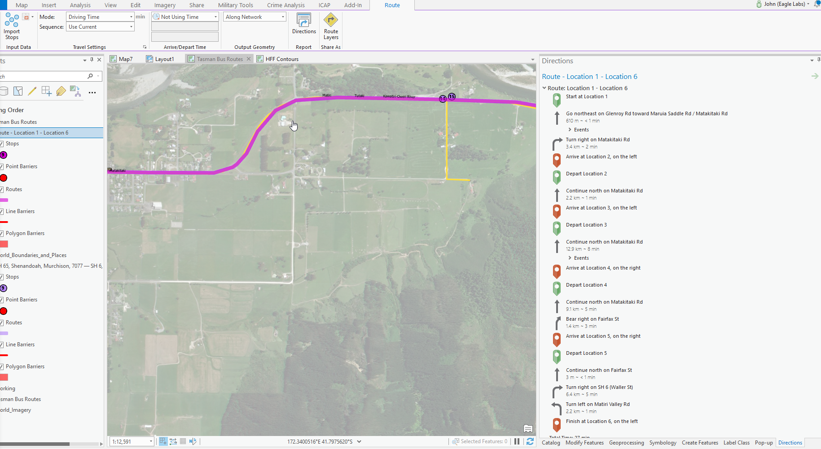Collapse Route: Location 1 - Location 6 tree
Image resolution: width=821 pixels, height=449 pixels.
tap(544, 88)
